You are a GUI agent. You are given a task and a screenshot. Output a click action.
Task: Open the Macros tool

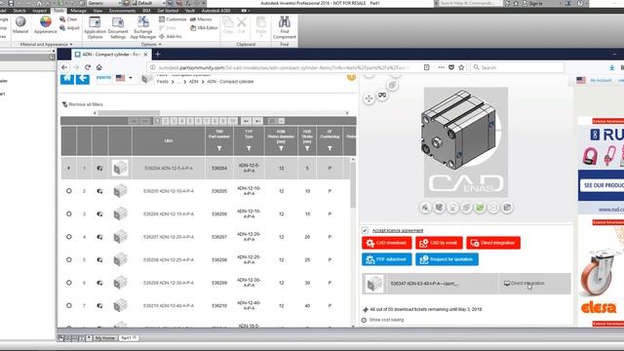pyautogui.click(x=201, y=19)
